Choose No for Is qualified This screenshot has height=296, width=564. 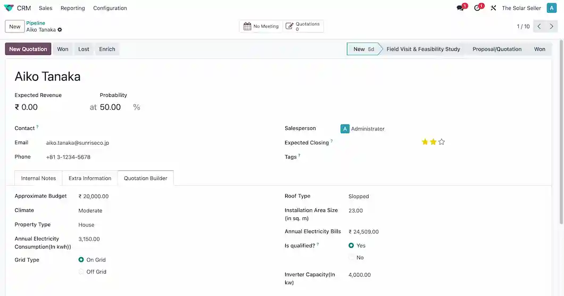pyautogui.click(x=351, y=257)
